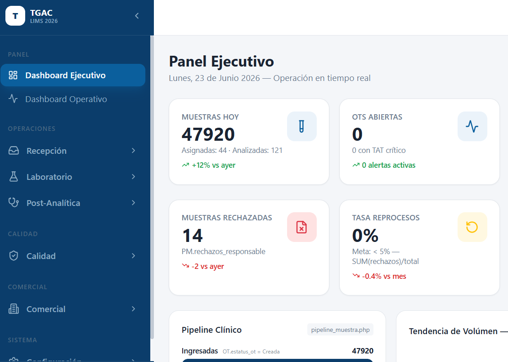Image resolution: width=508 pixels, height=362 pixels.
Task: Collapse the sidebar with the left chevron
Action: (x=137, y=16)
